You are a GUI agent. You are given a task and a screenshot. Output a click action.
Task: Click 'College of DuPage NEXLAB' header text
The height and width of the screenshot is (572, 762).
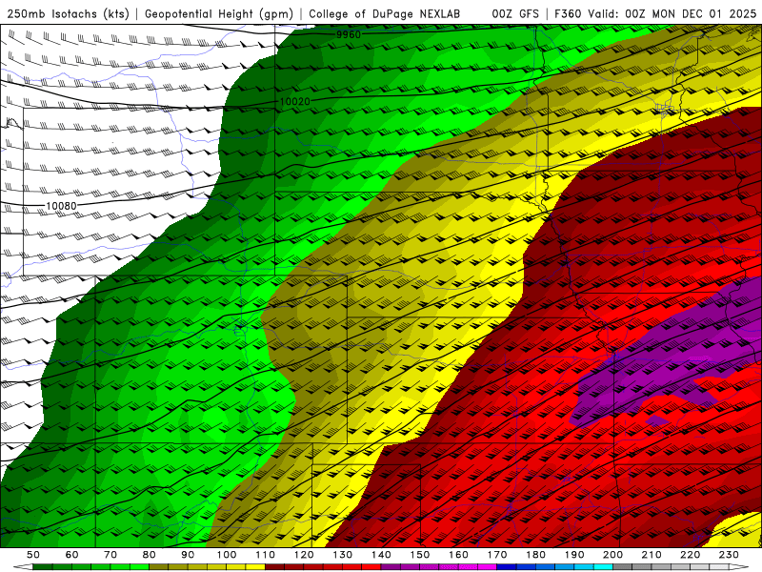[385, 13]
